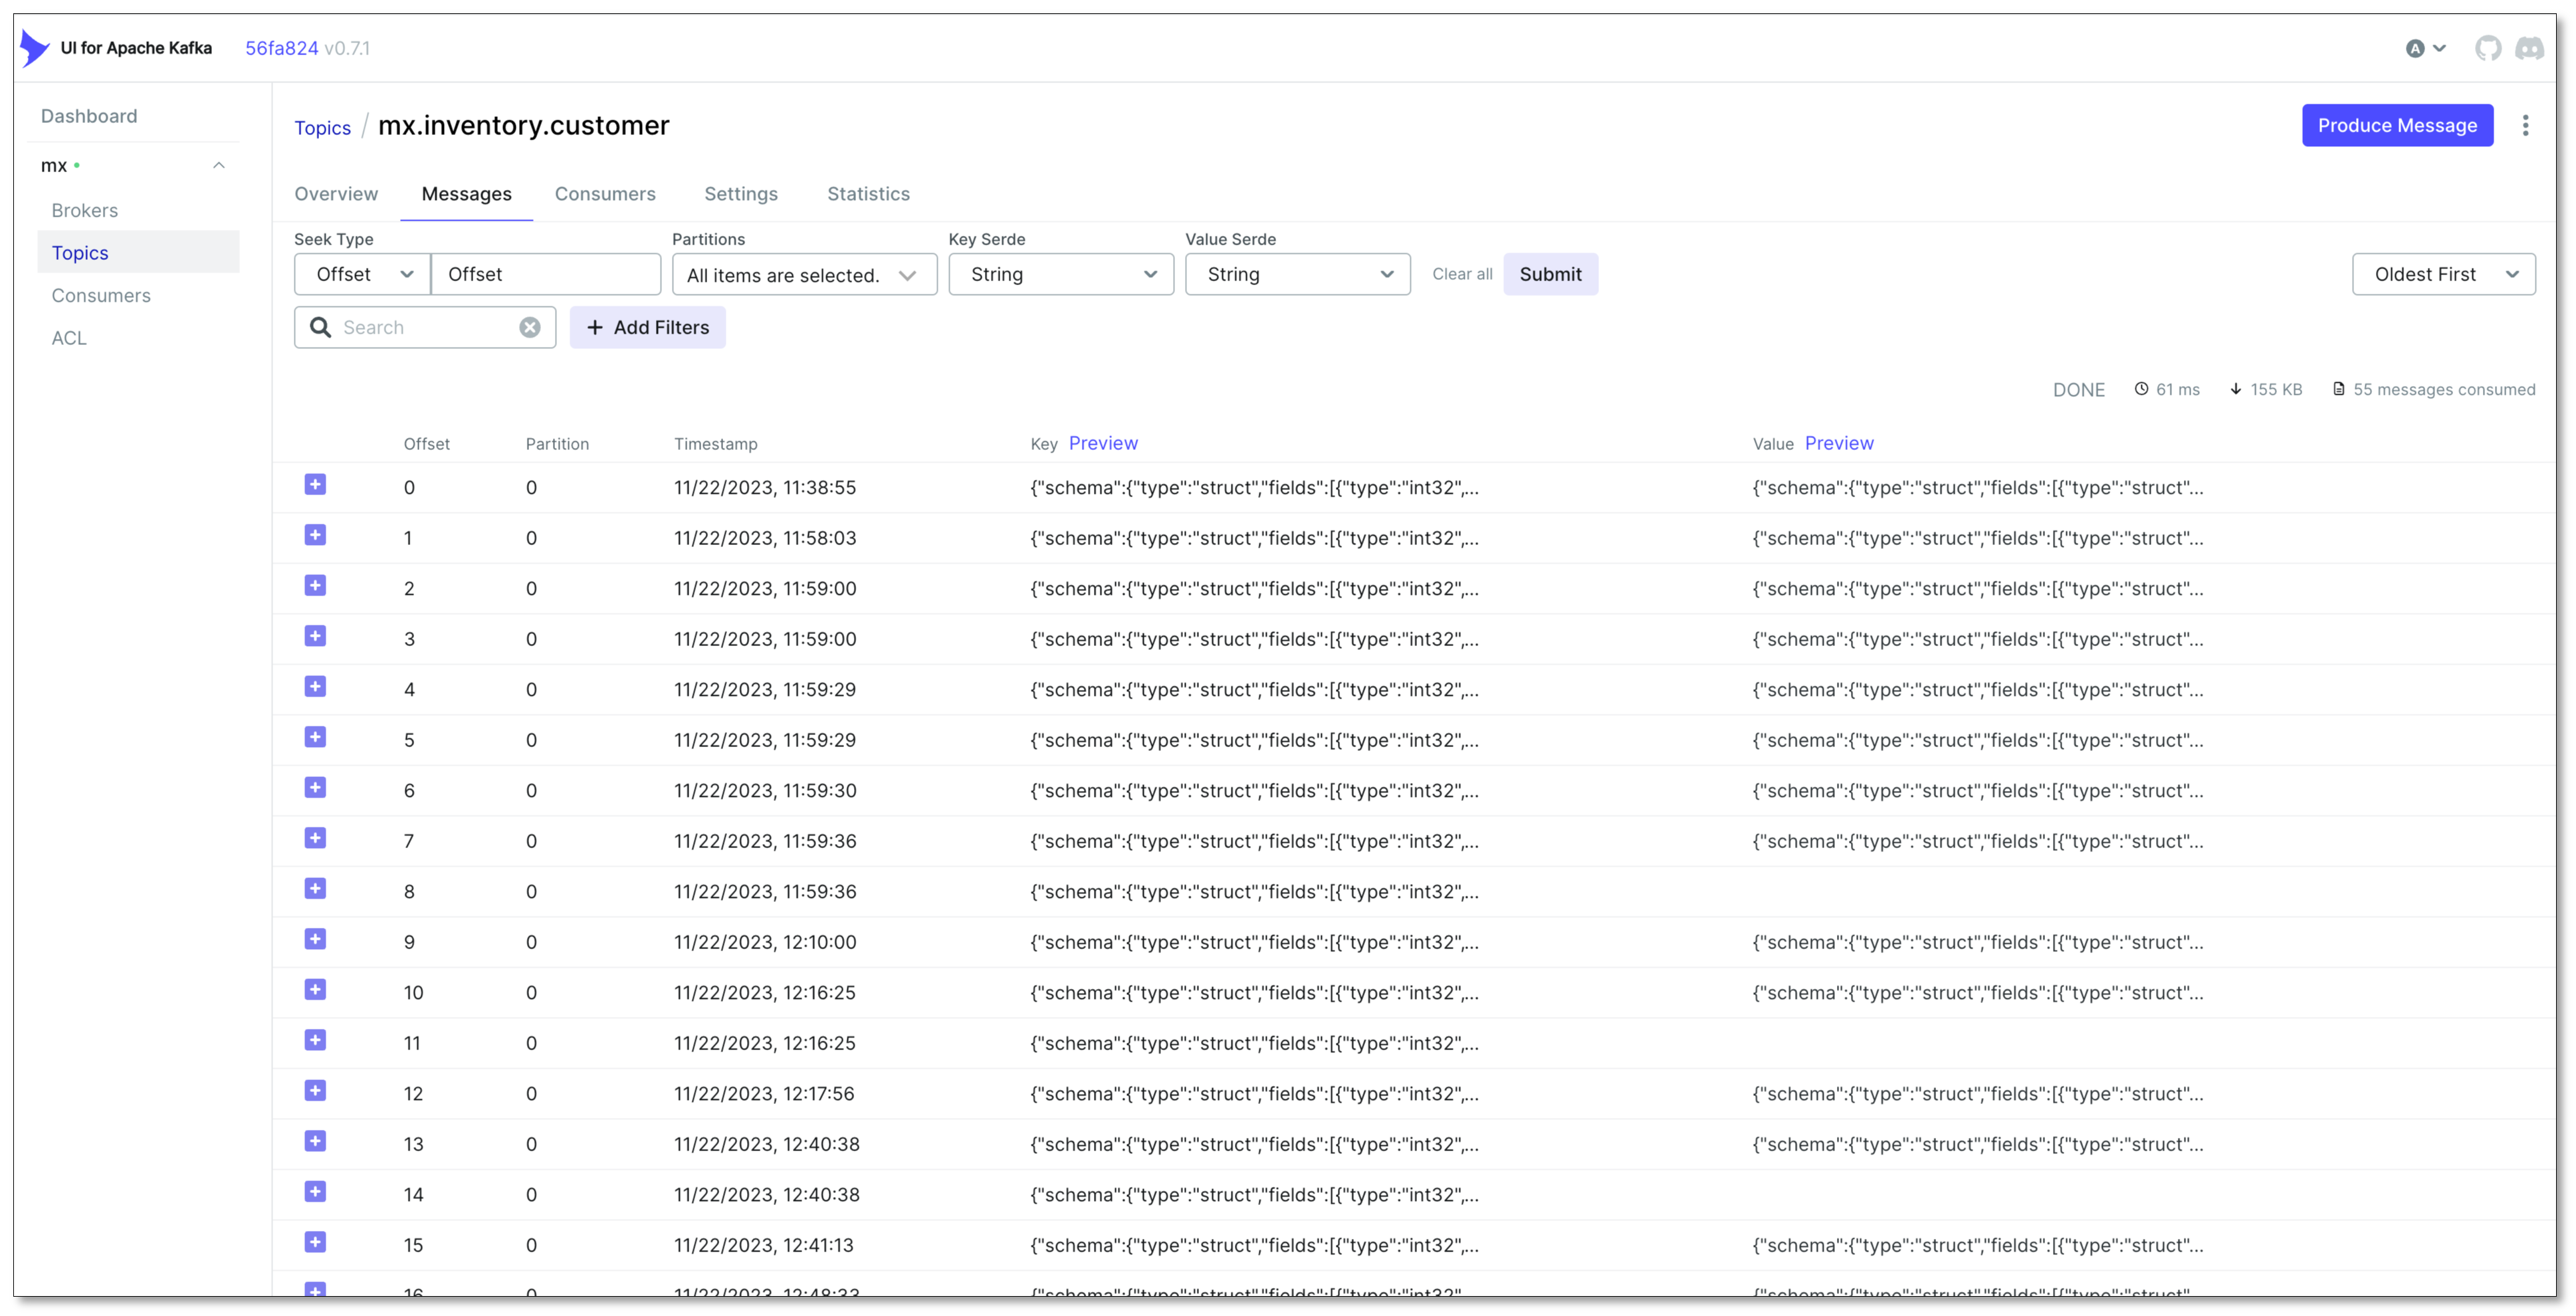Switch to the Statistics tab

point(868,194)
